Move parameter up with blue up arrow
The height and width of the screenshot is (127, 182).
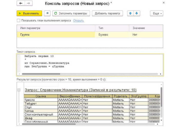click(130, 13)
